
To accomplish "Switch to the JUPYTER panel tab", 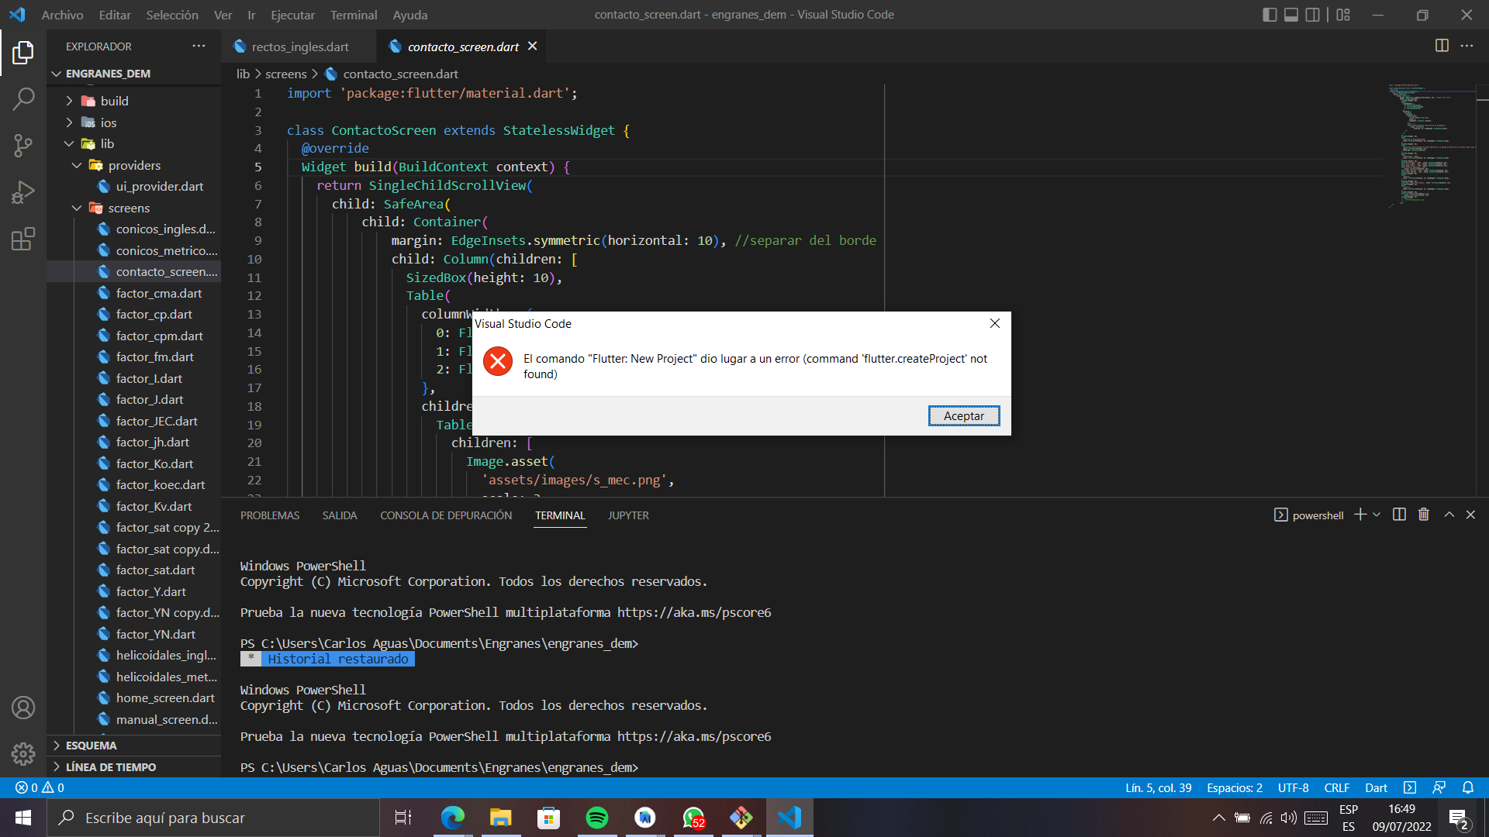I will point(628,515).
